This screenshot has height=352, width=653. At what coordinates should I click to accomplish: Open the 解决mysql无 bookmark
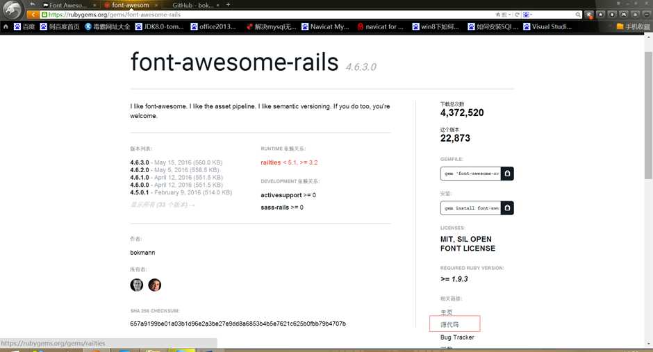(271, 26)
